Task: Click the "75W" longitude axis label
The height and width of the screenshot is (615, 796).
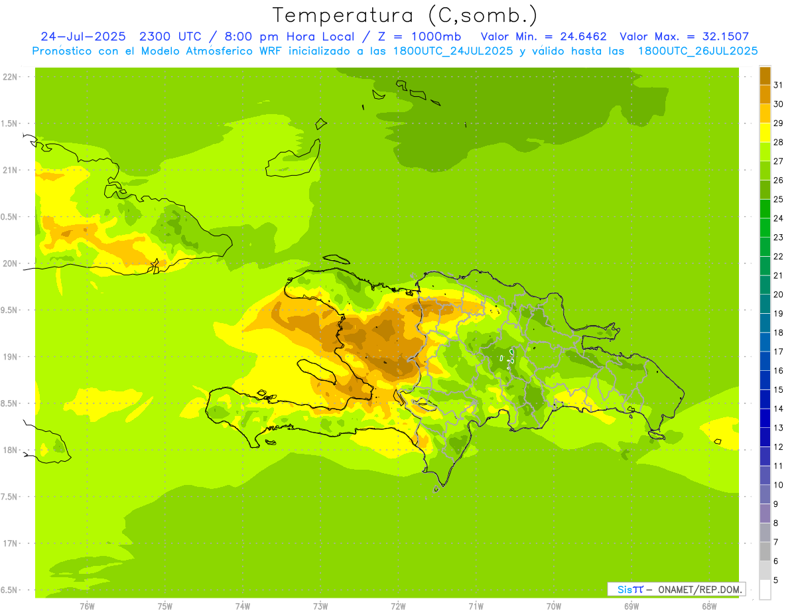Action: [165, 606]
